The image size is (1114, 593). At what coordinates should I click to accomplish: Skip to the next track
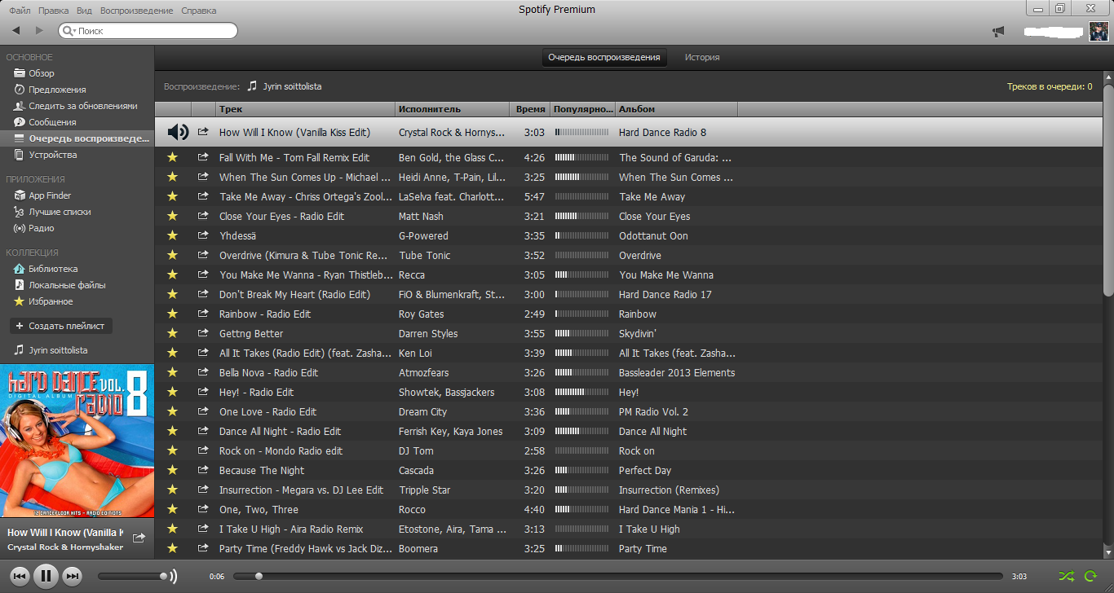73,577
